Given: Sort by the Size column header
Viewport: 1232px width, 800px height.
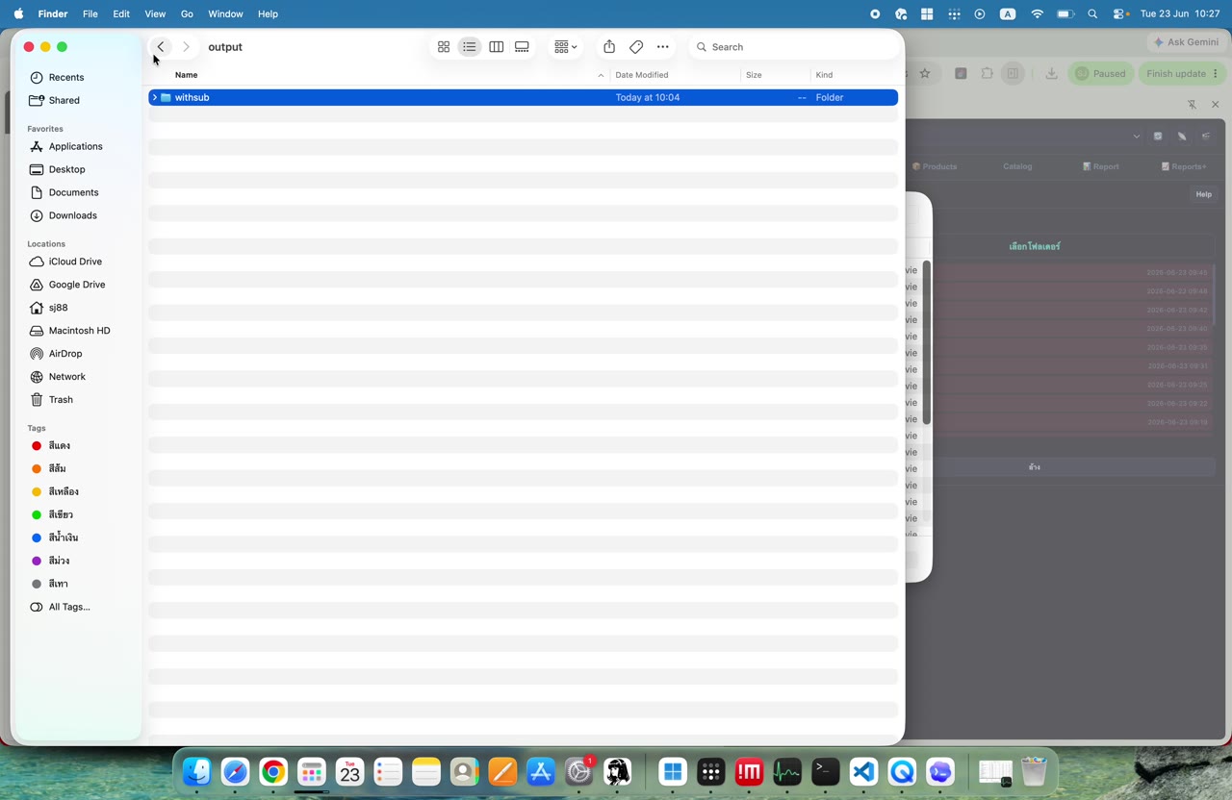Looking at the screenshot, I should point(754,75).
